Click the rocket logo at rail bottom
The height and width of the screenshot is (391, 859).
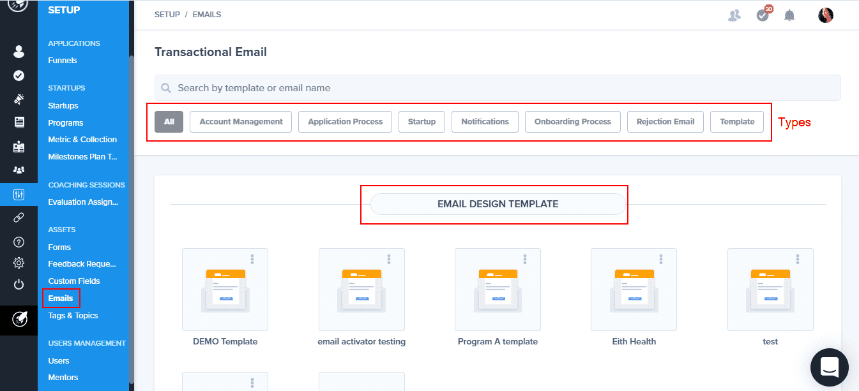[19, 320]
